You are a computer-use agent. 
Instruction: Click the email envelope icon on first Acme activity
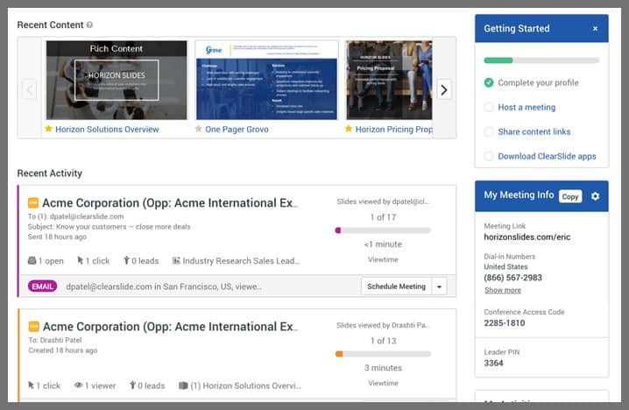(34, 202)
